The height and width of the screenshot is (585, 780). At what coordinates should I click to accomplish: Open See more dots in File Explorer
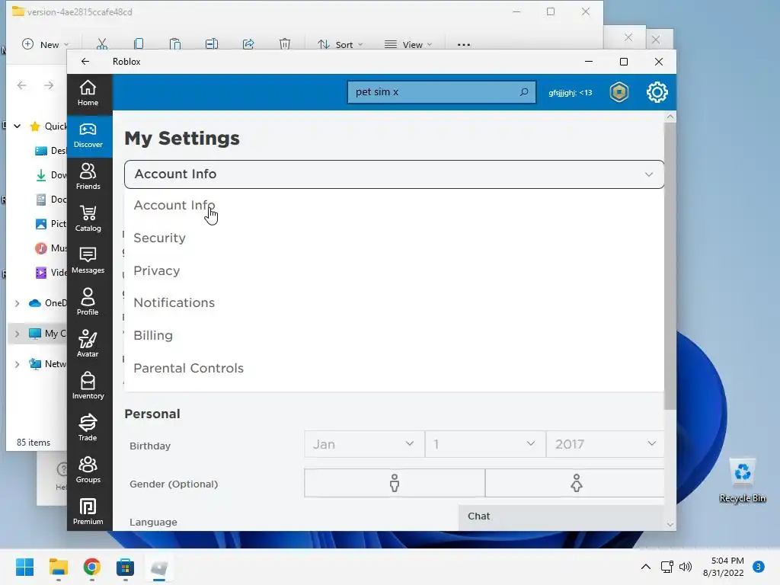point(464,45)
